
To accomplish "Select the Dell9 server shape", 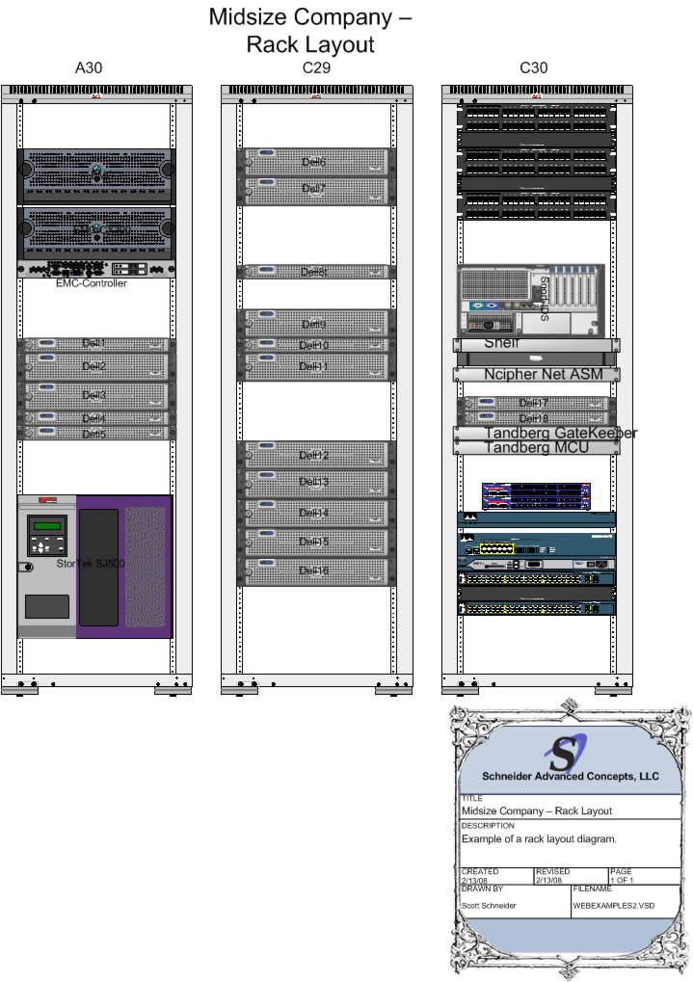I will (316, 323).
